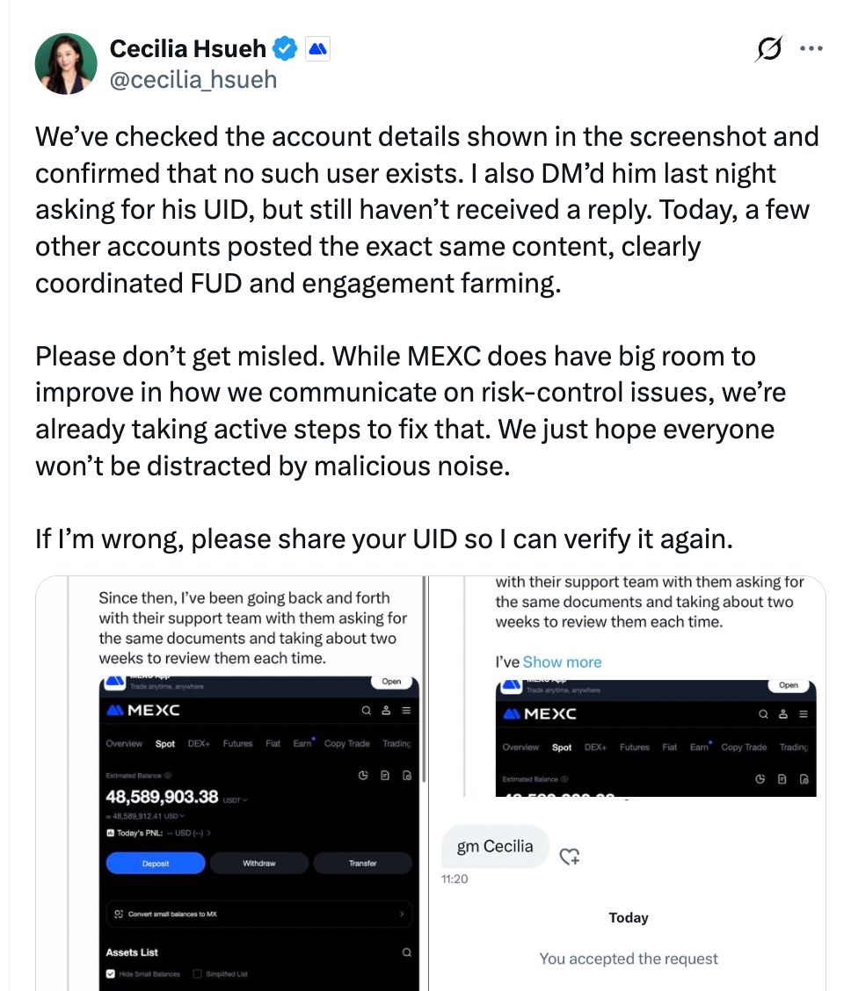Click the pie chart icon in the left screenshot

363,775
